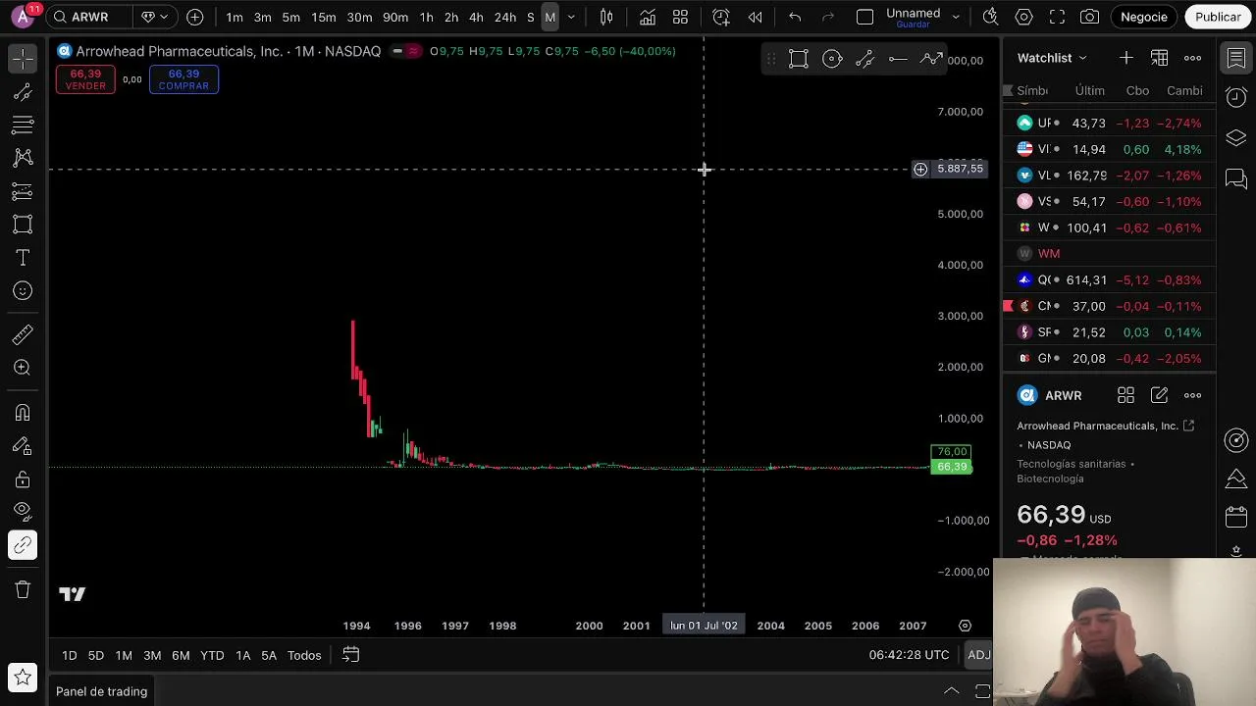Expand the layout management dropdown arrow
Screen dimensions: 1256x706
click(957, 17)
